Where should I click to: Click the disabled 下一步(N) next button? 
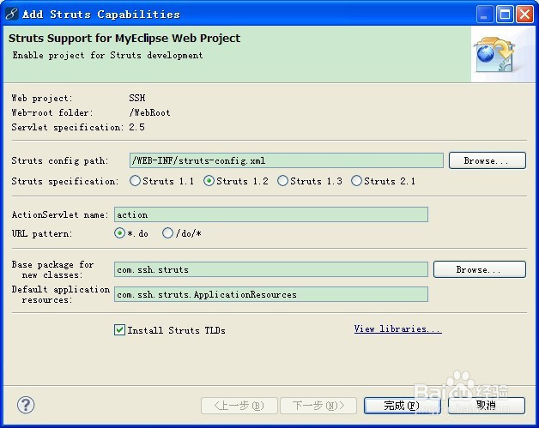pyautogui.click(x=318, y=406)
